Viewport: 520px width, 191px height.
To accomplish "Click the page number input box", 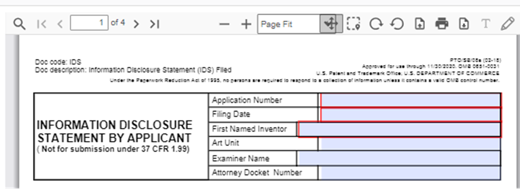I will [89, 23].
